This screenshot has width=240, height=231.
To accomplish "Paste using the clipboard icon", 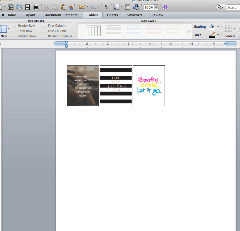I will click(63, 7).
